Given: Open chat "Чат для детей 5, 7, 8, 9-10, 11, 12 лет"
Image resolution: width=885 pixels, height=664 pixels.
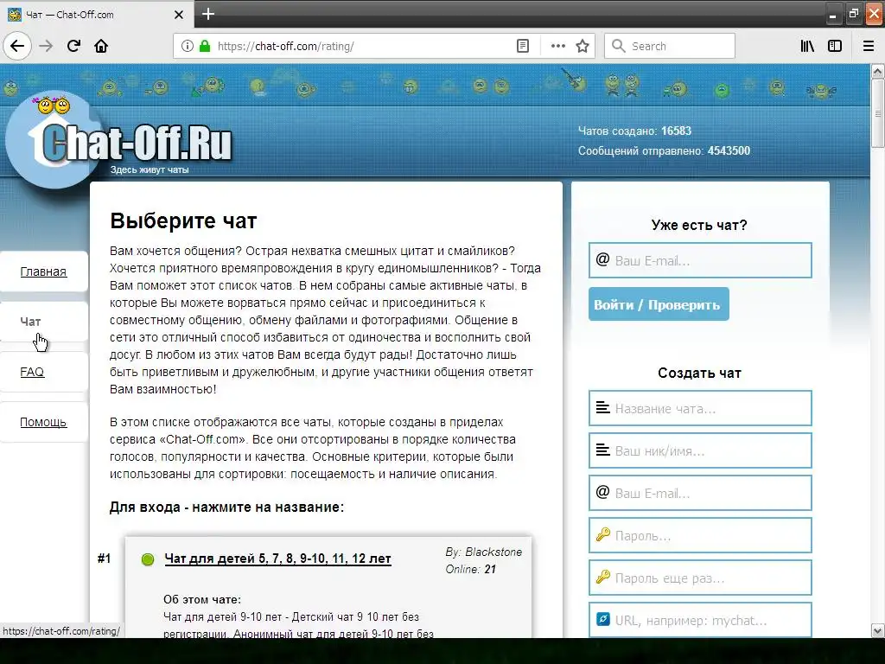Looking at the screenshot, I should [x=277, y=559].
